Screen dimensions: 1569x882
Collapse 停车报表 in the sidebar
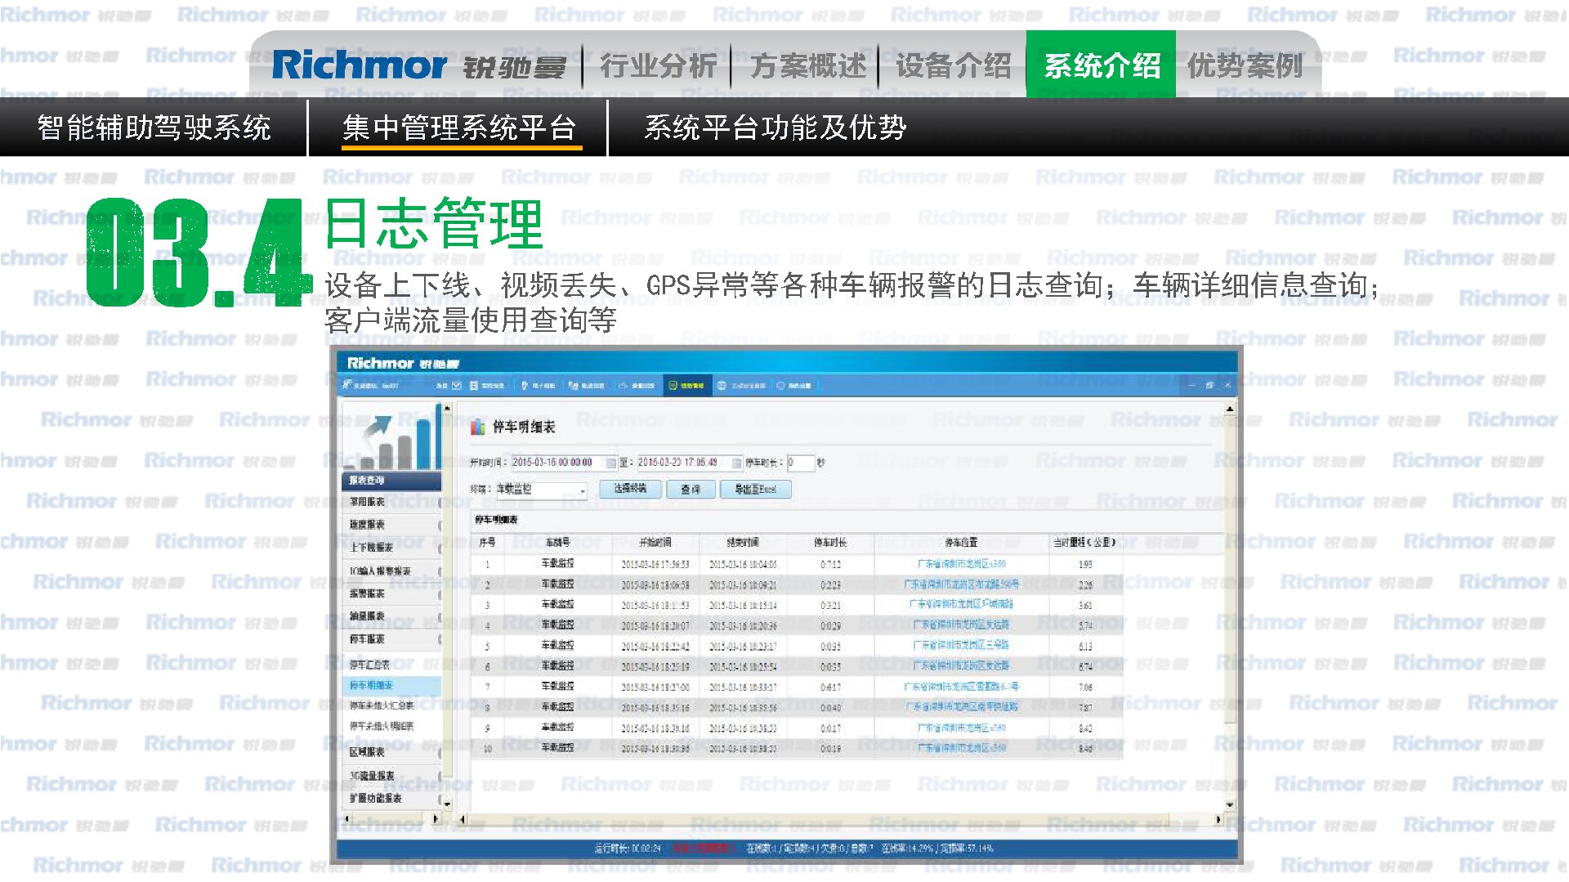[x=391, y=639]
